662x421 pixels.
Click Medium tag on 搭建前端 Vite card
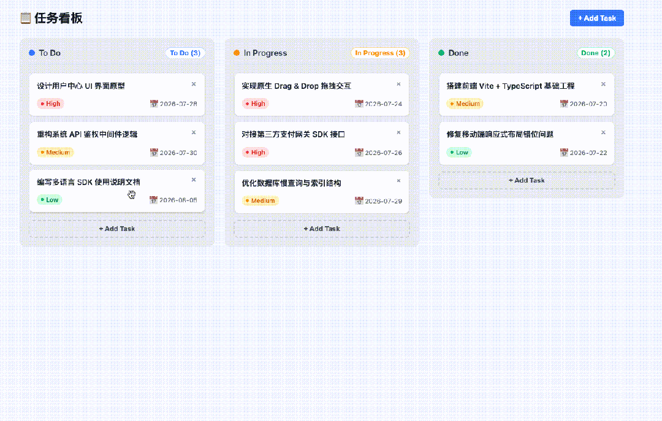pyautogui.click(x=465, y=104)
